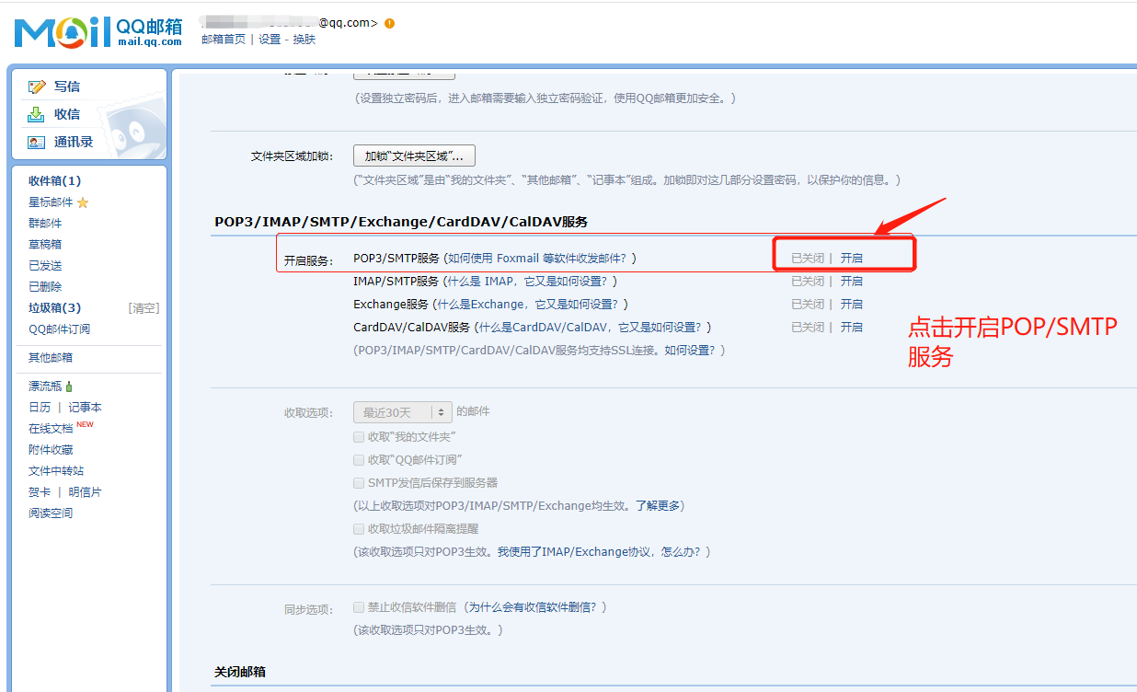Viewport: 1137px width, 692px height.
Task: Enable the 禁止收信软件删信 checkbox
Action: pos(359,606)
